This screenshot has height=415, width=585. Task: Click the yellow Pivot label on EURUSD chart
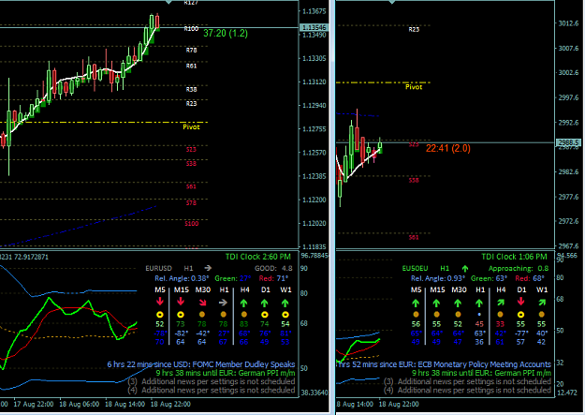pos(191,127)
